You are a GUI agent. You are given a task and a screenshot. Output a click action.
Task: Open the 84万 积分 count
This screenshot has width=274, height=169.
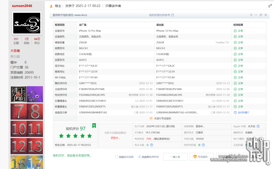coord(37,41)
